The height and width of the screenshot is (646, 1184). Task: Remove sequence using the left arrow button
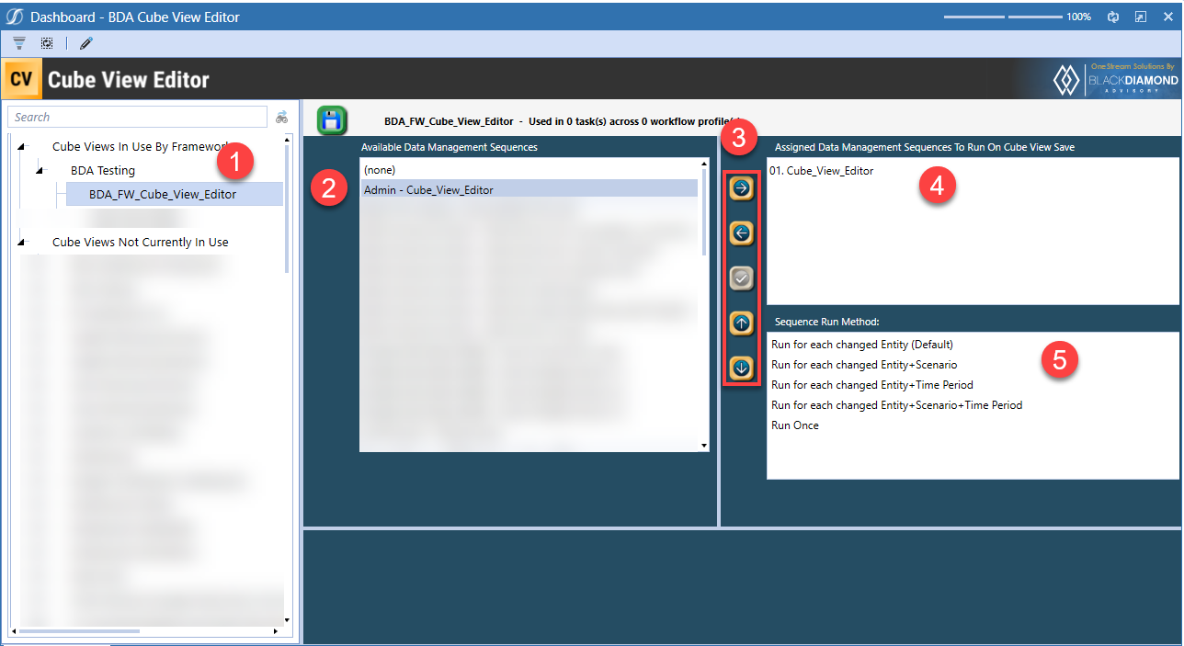741,232
